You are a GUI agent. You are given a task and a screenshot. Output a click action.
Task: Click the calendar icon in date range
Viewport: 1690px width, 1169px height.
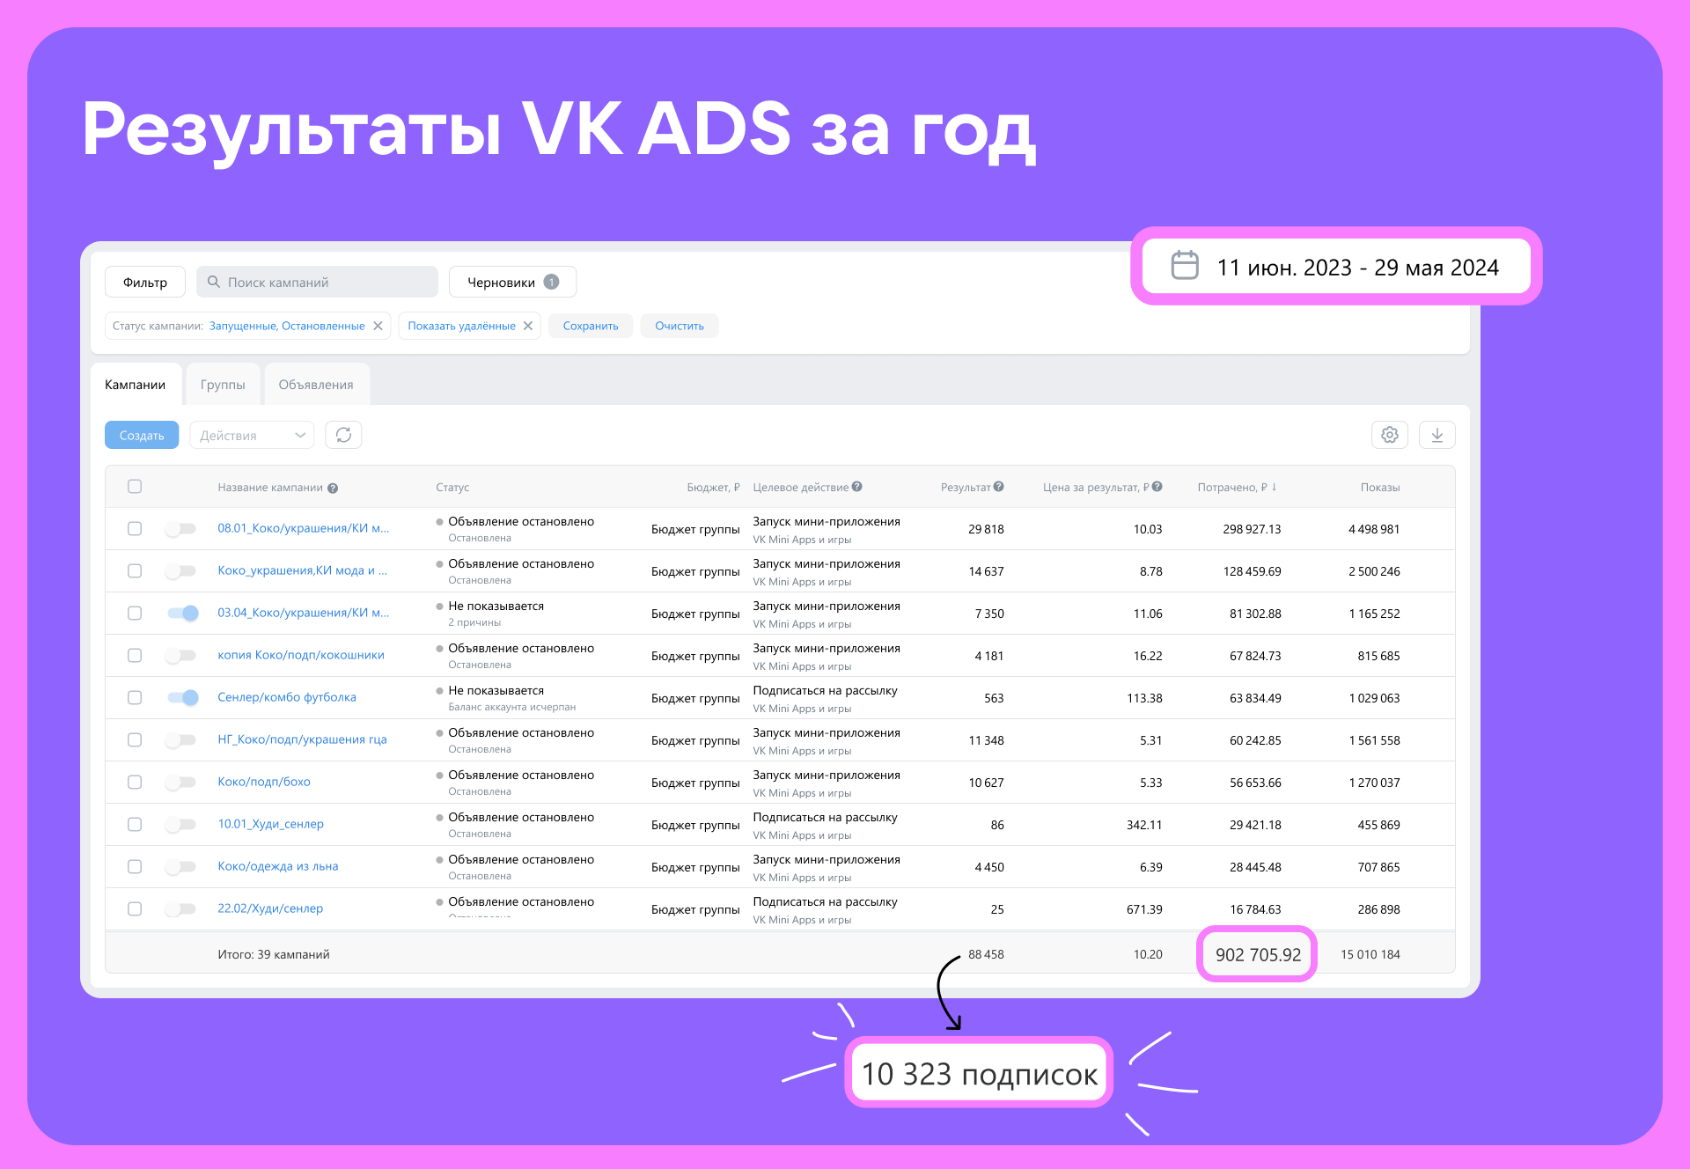[1185, 266]
